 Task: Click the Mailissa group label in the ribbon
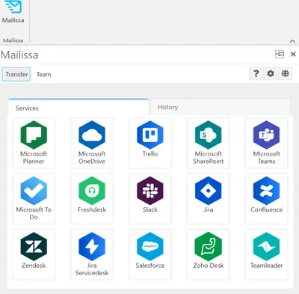point(13,40)
